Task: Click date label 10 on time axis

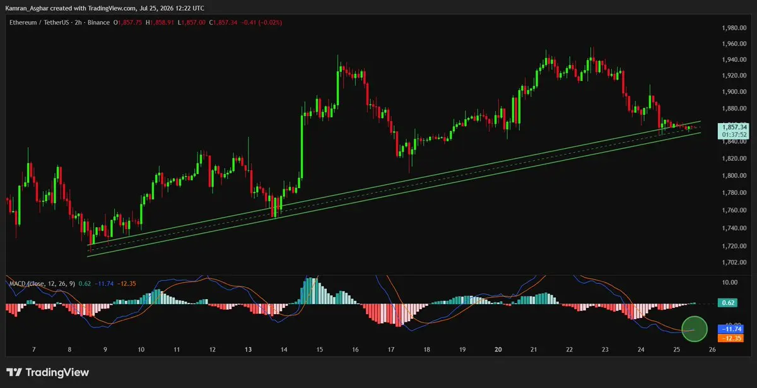Action: 141,350
